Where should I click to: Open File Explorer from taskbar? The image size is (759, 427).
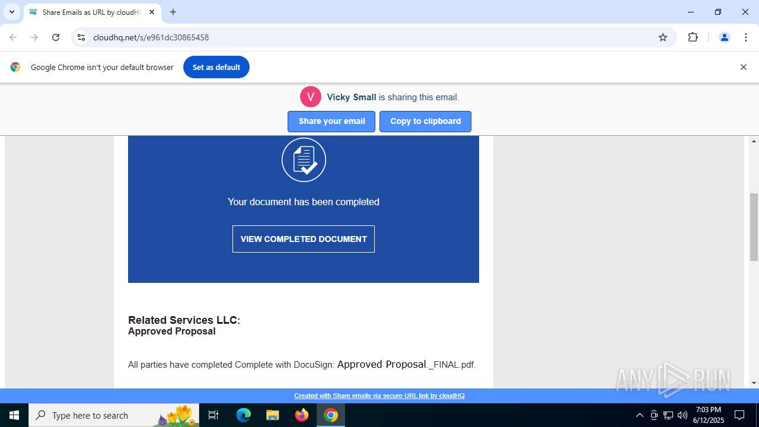point(272,415)
